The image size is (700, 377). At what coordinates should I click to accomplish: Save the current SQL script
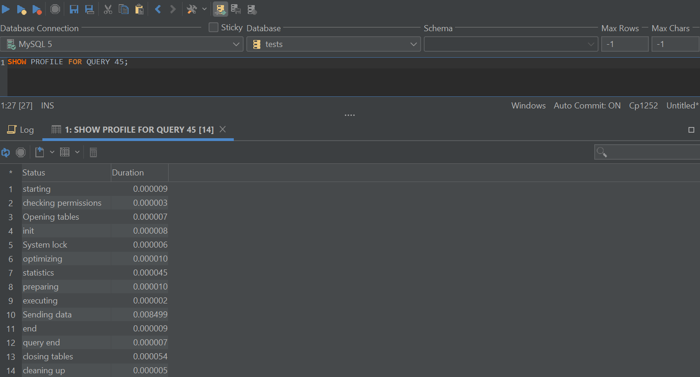coord(74,9)
